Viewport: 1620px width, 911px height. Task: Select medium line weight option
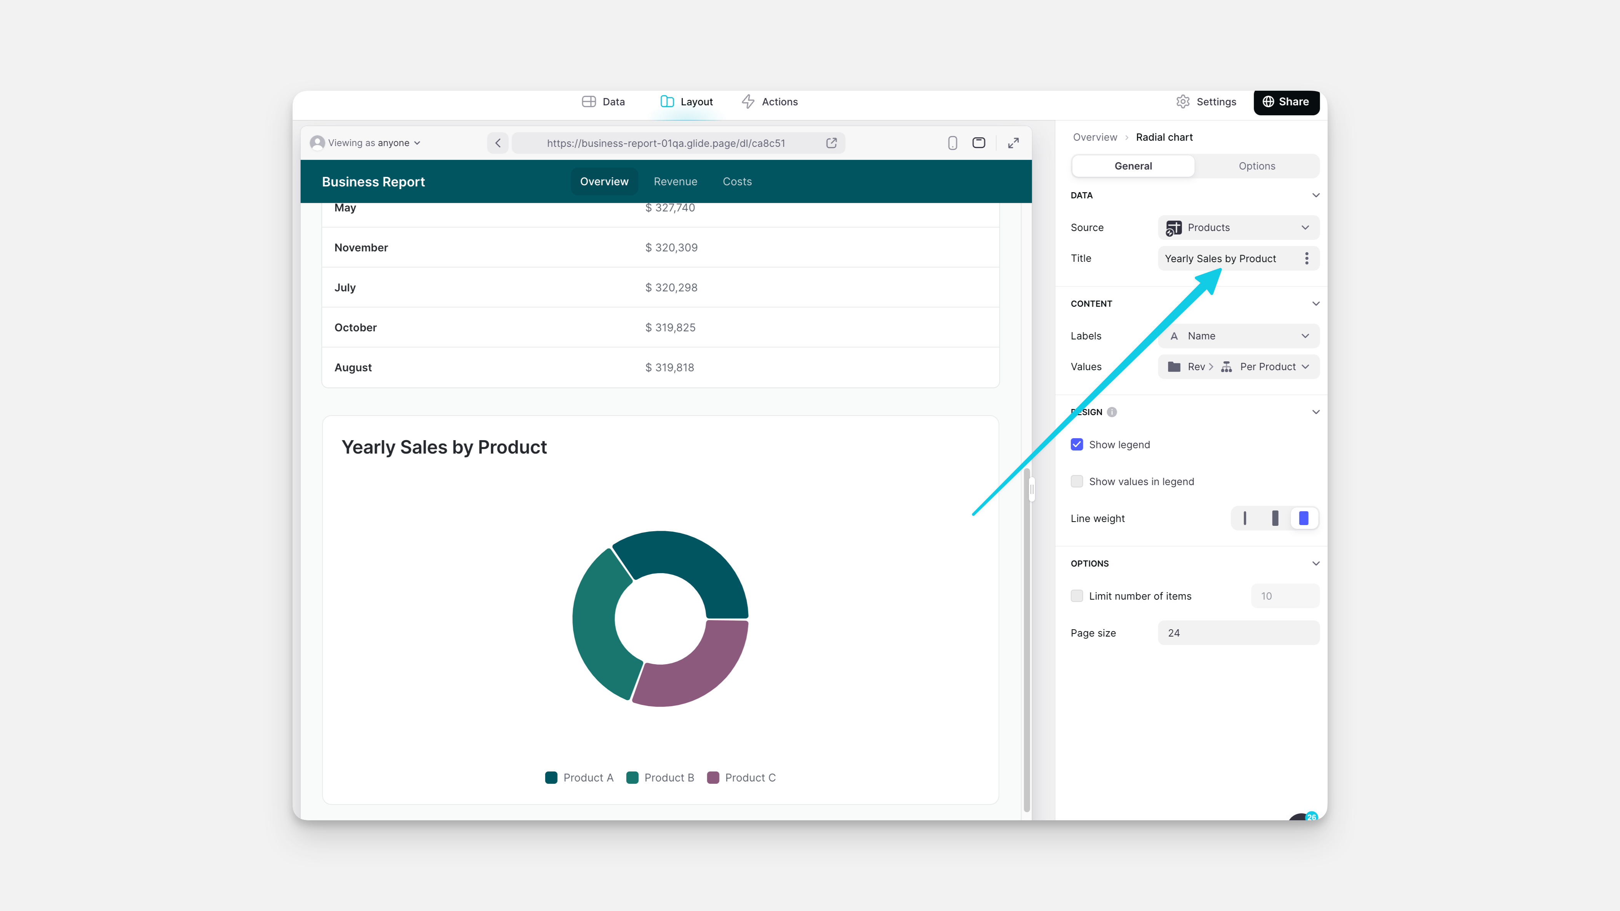tap(1275, 518)
